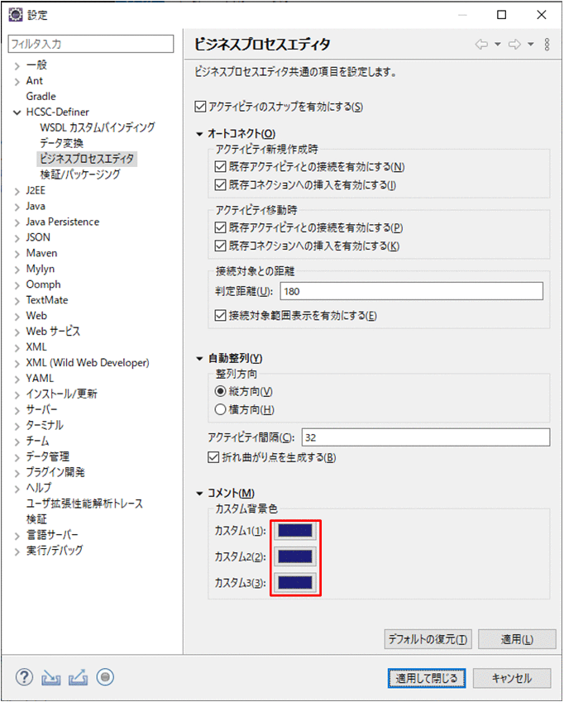The image size is (564, 702).
Task: Collapse the HCSC-Definer tree node
Action: pos(17,112)
